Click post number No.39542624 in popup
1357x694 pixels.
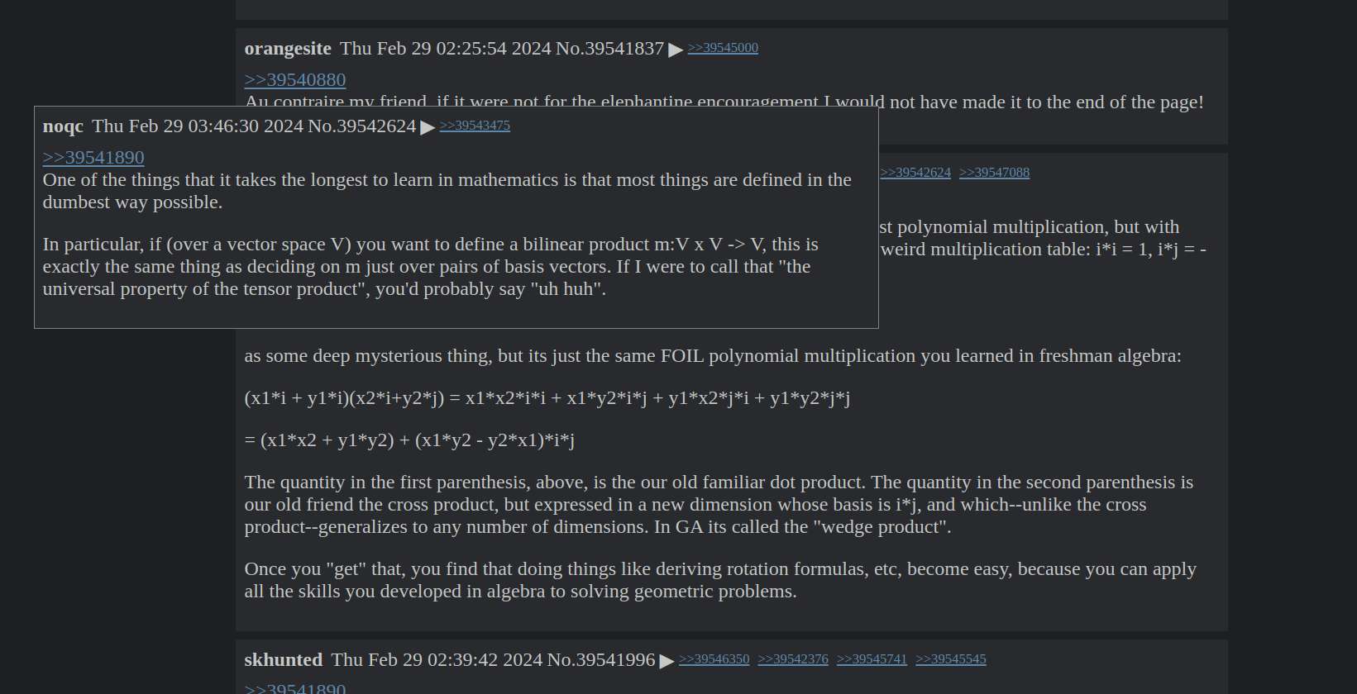click(361, 126)
